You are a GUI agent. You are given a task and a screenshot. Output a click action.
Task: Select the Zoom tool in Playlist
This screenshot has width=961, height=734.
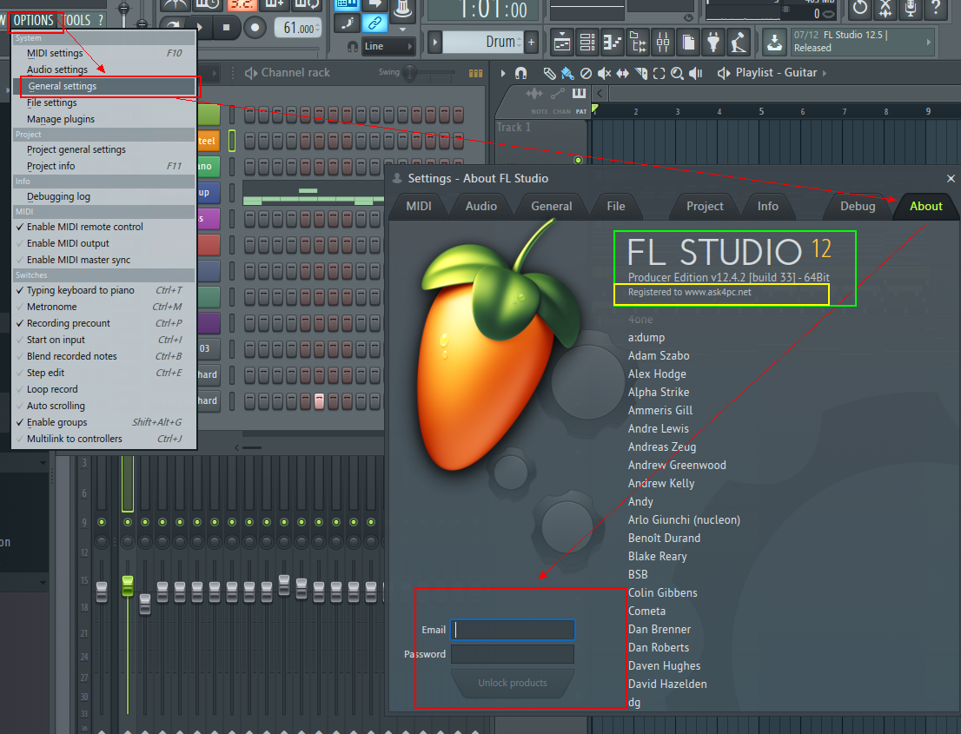(x=677, y=74)
